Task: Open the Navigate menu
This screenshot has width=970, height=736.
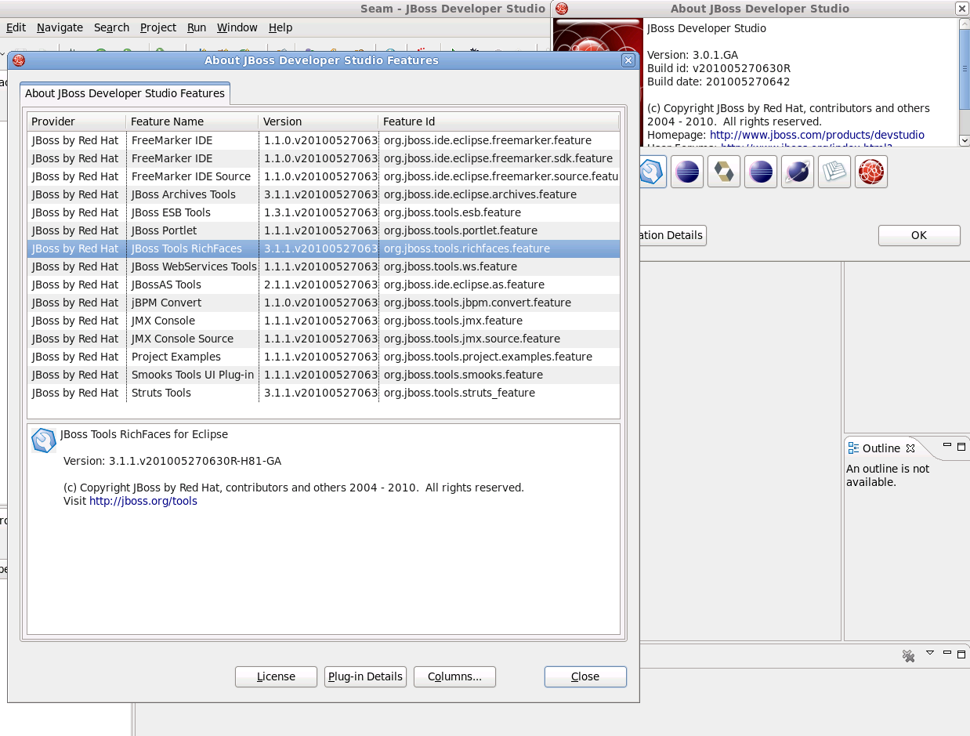Action: pyautogui.click(x=60, y=27)
